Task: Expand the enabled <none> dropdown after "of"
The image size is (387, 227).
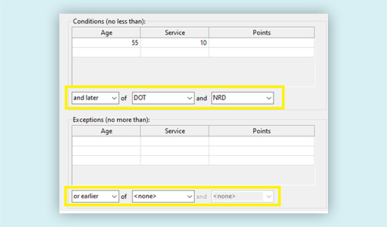Action: tap(163, 196)
